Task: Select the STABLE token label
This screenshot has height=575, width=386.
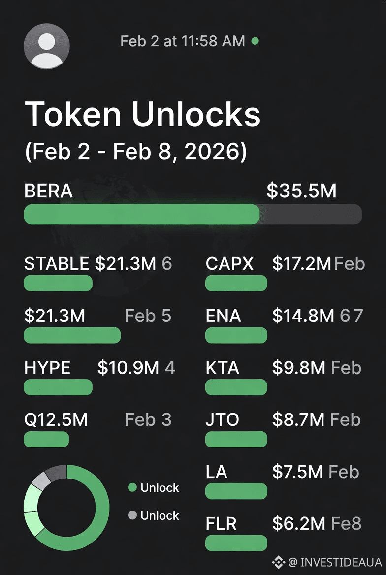Action: (x=57, y=264)
